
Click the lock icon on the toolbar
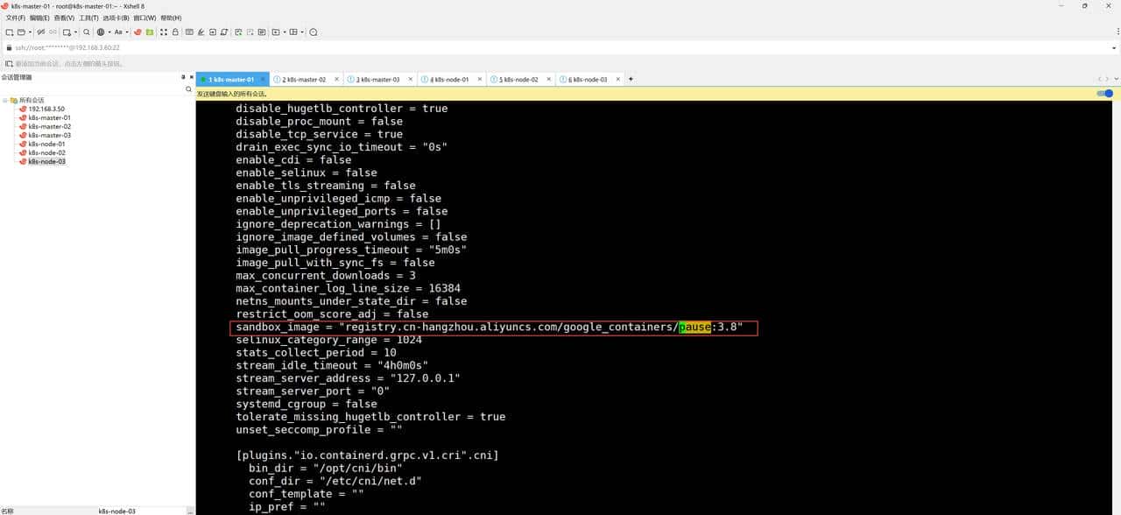174,32
